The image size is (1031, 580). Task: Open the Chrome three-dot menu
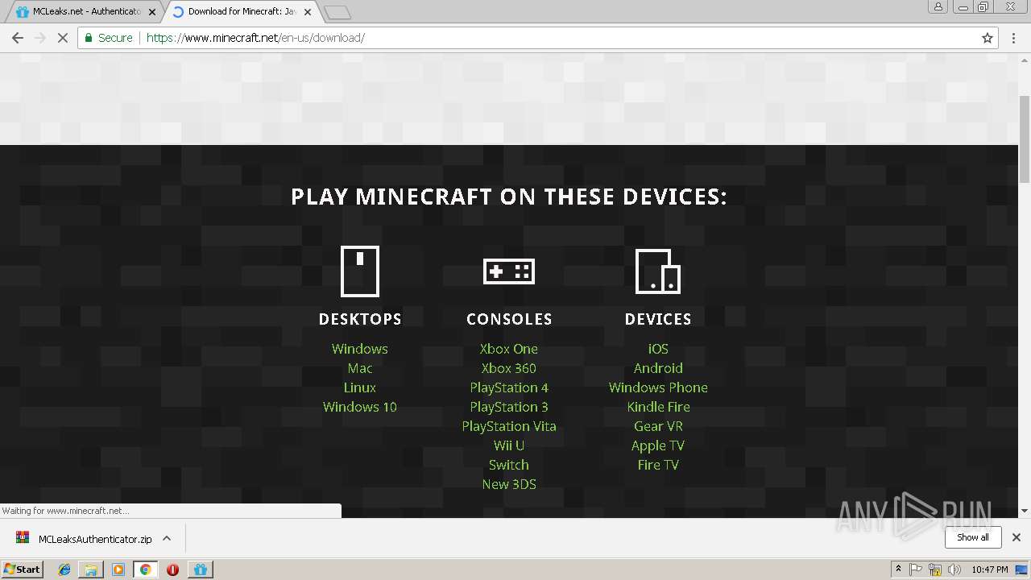[x=1014, y=38]
